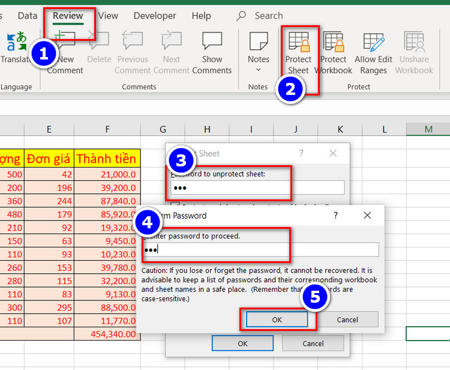Image resolution: width=450 pixels, height=370 pixels.
Task: Click Cancel in Protect Sheet dialog
Action: [x=313, y=343]
